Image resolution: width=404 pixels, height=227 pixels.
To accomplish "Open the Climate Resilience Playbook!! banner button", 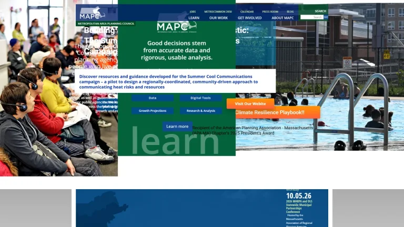I will [x=278, y=112].
